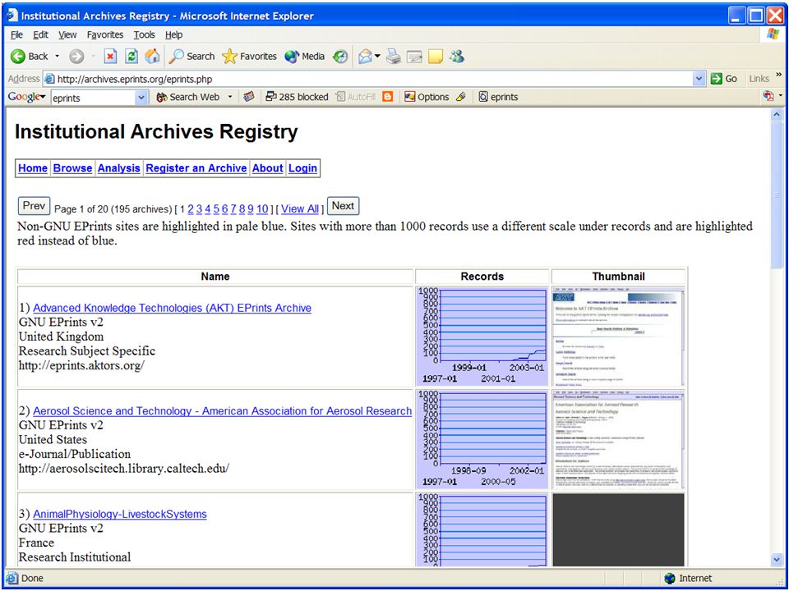This screenshot has width=789, height=591.
Task: Click the eprints search-word button
Action: [x=498, y=97]
